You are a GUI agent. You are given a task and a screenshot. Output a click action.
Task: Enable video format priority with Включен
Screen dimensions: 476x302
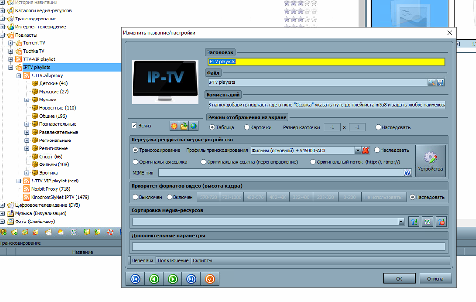pyautogui.click(x=170, y=197)
